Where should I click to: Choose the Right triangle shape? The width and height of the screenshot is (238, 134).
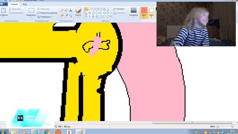tap(86, 13)
